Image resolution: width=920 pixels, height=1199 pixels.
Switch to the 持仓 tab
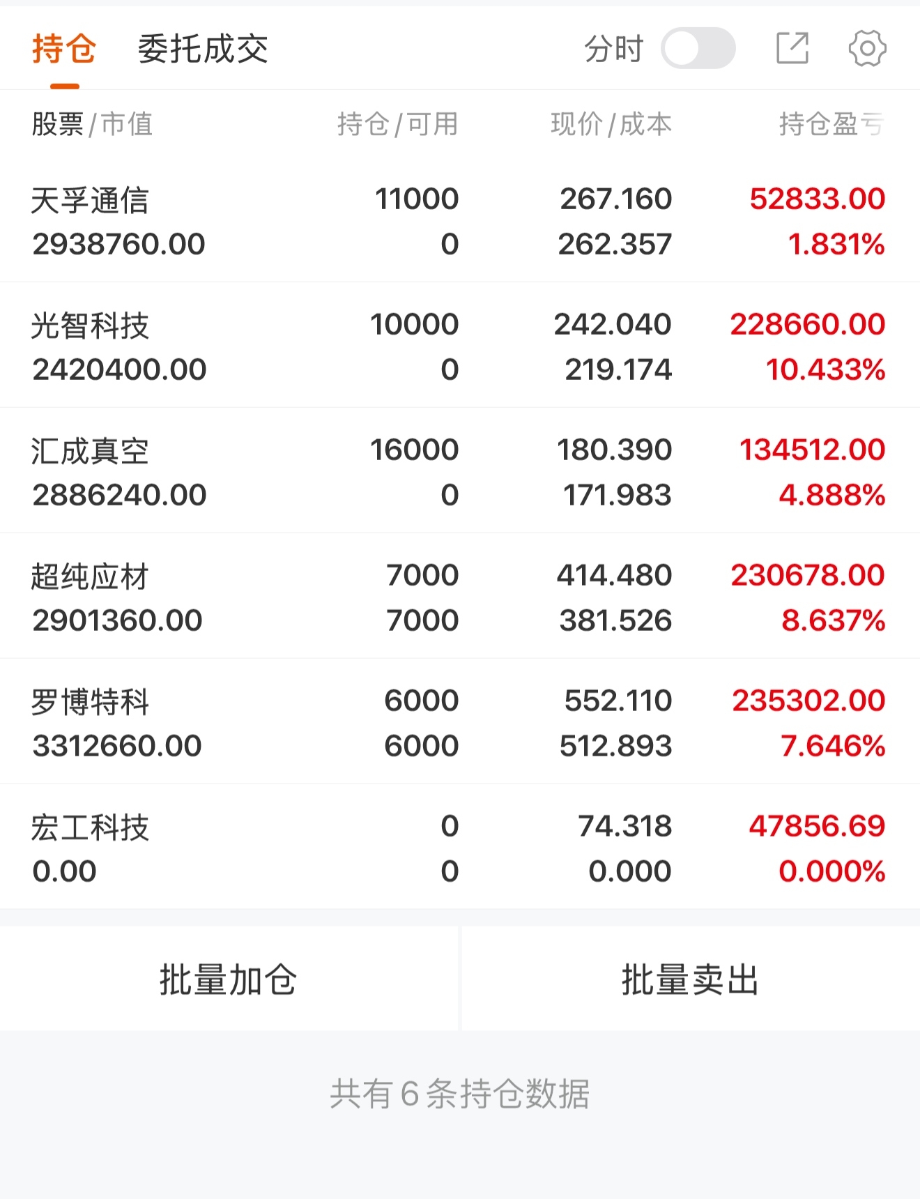(64, 49)
